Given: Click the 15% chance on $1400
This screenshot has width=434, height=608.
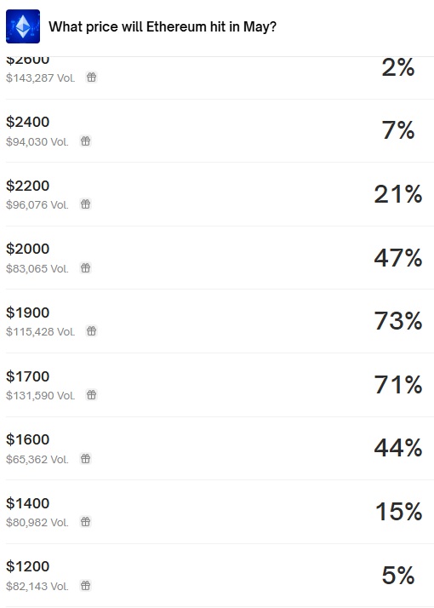Looking at the screenshot, I should point(399,512).
